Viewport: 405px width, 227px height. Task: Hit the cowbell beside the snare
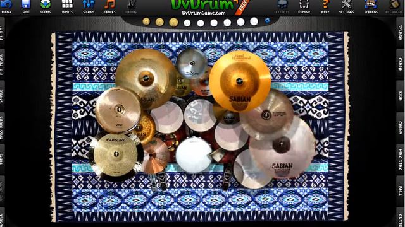coord(218,155)
